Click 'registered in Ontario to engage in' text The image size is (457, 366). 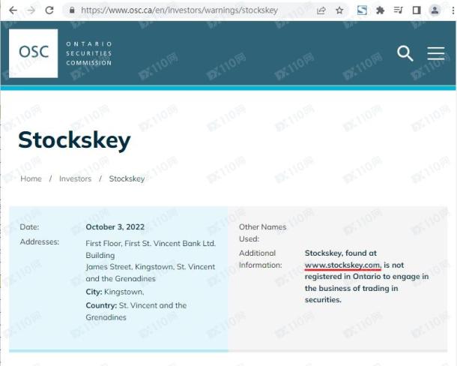coord(366,277)
